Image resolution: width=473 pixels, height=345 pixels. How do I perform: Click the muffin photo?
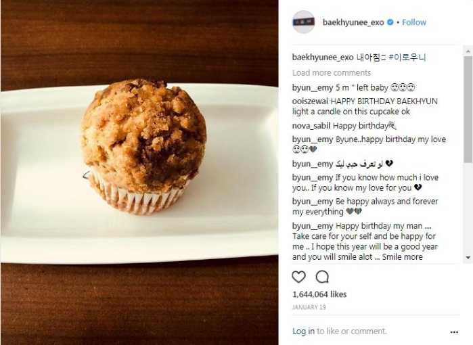click(139, 172)
